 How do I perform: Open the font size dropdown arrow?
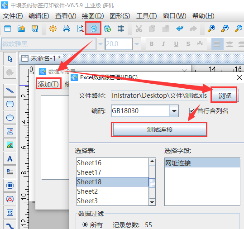[137, 44]
